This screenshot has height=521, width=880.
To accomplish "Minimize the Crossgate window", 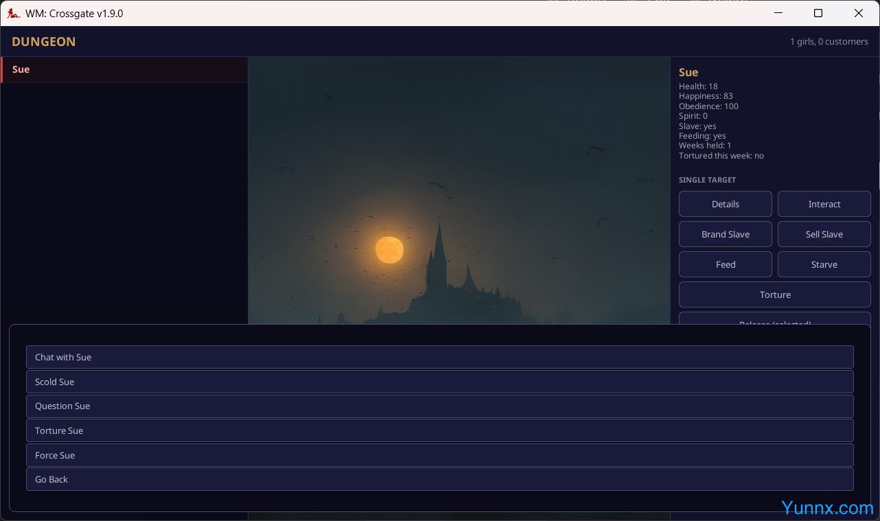I will (x=778, y=13).
